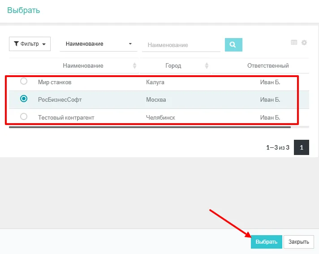Select the РосБизнесСофт radio button
Viewport: 319px width, 254px height.
pos(24,99)
